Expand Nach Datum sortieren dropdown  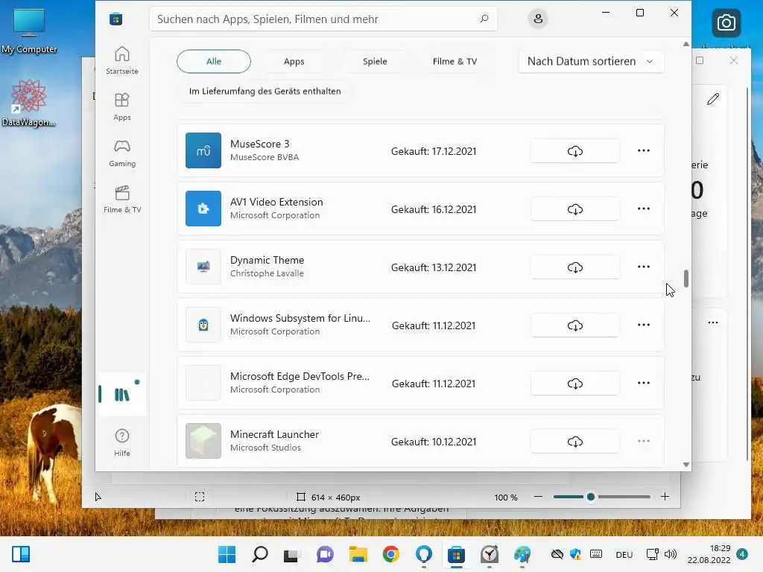pos(591,61)
